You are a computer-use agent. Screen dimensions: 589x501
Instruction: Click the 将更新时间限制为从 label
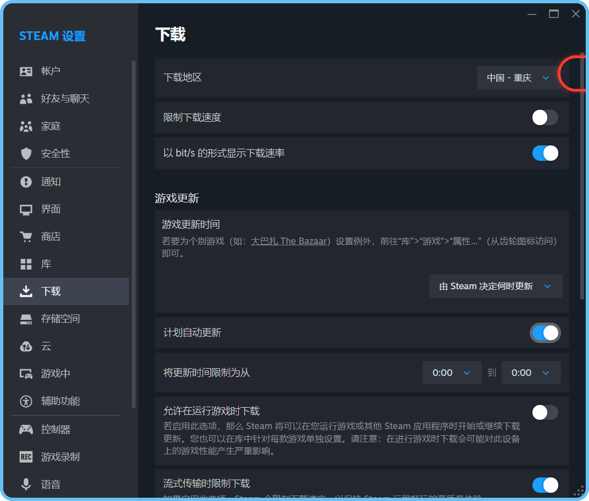point(206,373)
